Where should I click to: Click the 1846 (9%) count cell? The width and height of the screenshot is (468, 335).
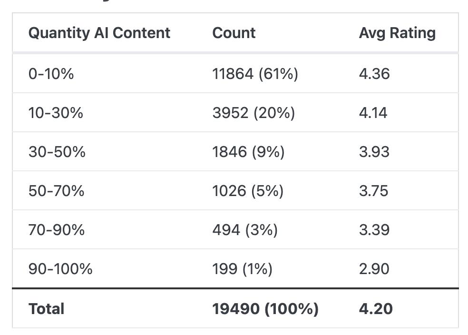coord(248,152)
